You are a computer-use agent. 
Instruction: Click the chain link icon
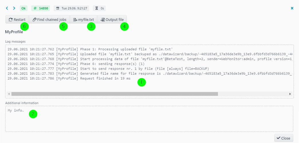point(34,20)
